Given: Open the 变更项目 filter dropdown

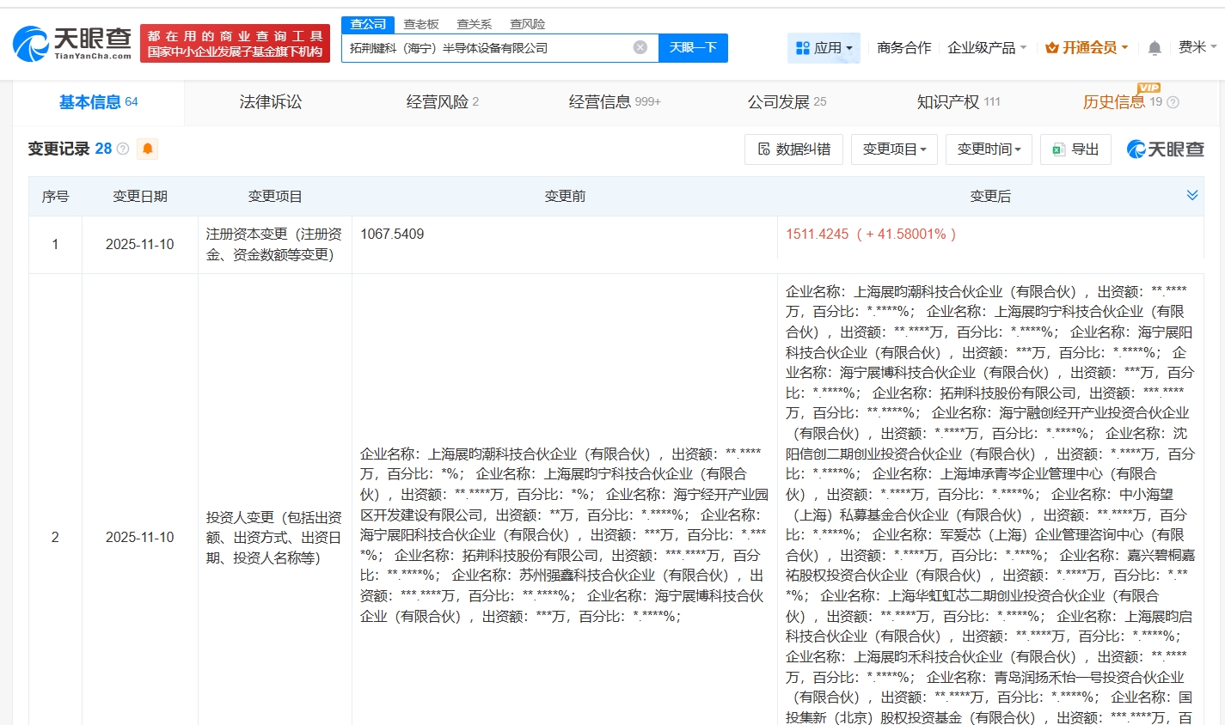Looking at the screenshot, I should pos(894,148).
